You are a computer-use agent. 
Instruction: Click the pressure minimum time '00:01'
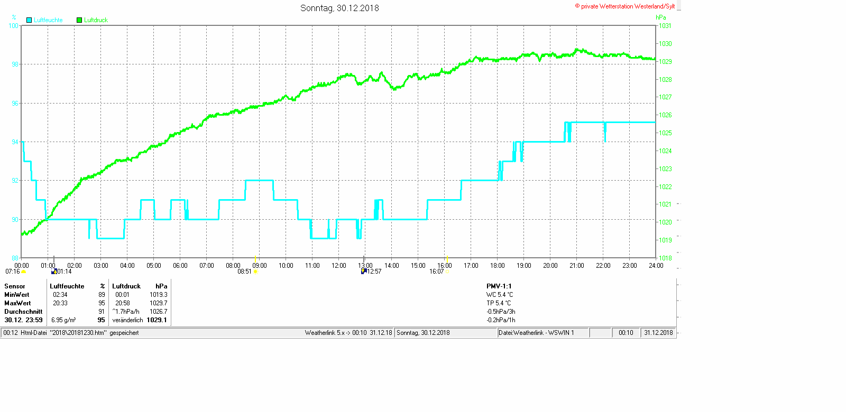(123, 295)
